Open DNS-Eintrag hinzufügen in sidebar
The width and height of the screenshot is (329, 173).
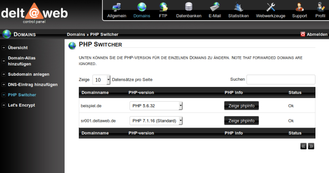click(33, 84)
